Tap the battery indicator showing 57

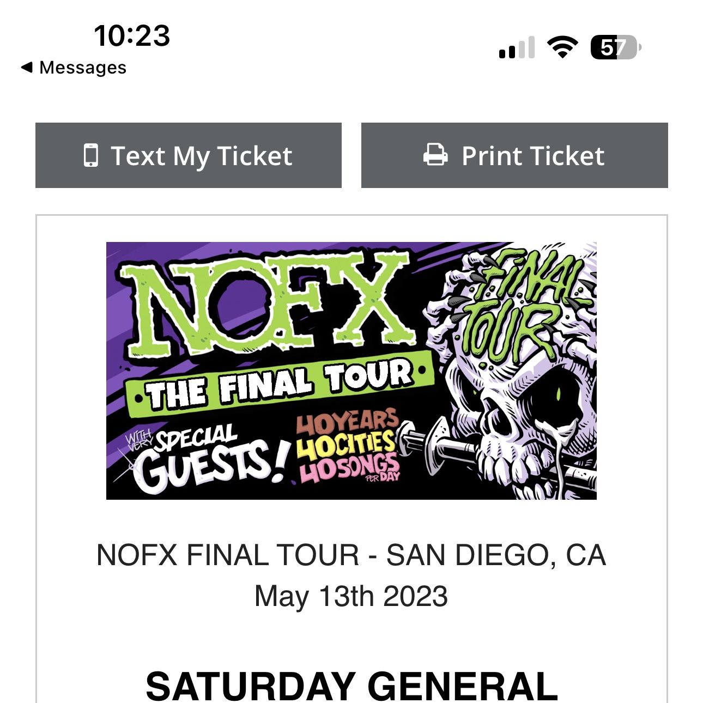point(615,48)
